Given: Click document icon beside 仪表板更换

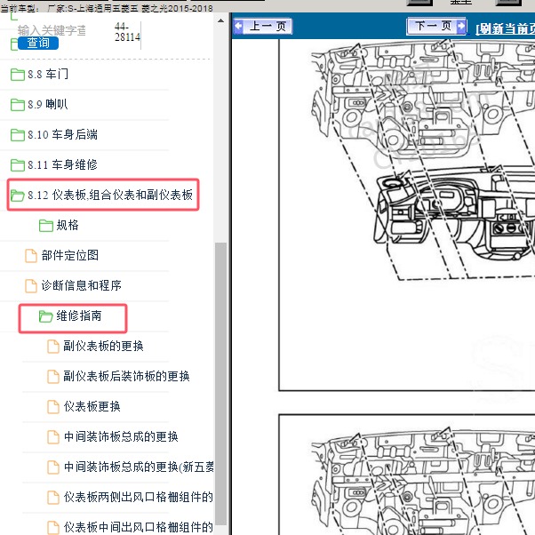Looking at the screenshot, I should click(x=53, y=407).
